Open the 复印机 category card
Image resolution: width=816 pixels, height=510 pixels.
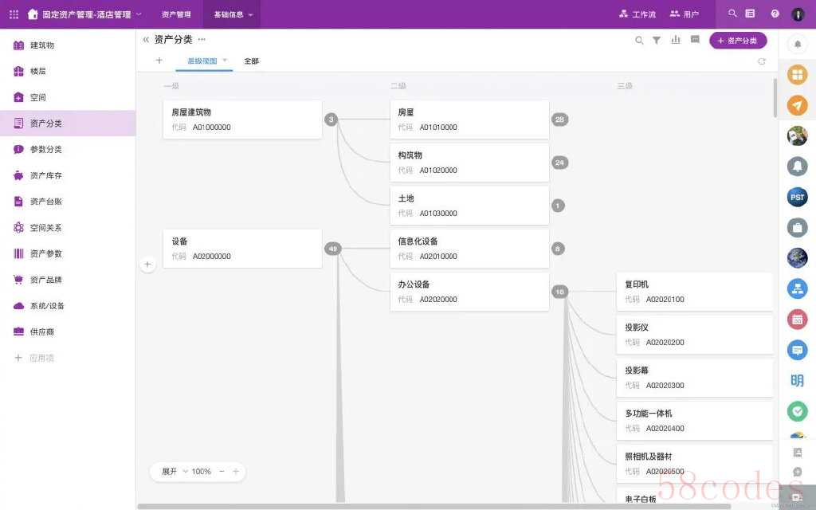click(693, 292)
